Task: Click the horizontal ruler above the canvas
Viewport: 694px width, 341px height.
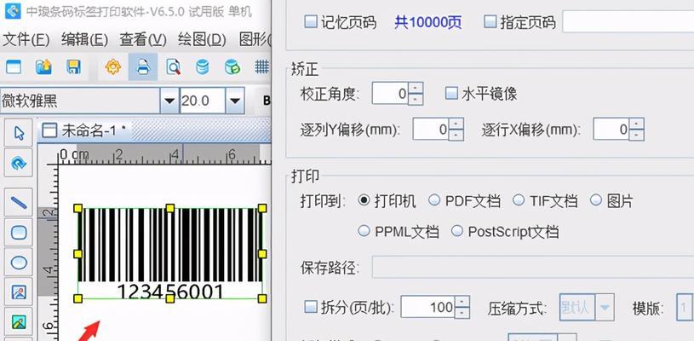Action: (x=164, y=154)
